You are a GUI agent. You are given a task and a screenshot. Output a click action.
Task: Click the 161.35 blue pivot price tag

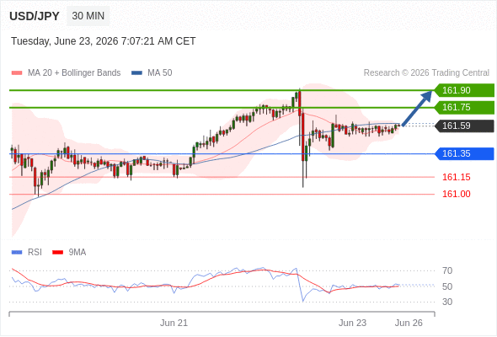pyautogui.click(x=464, y=154)
